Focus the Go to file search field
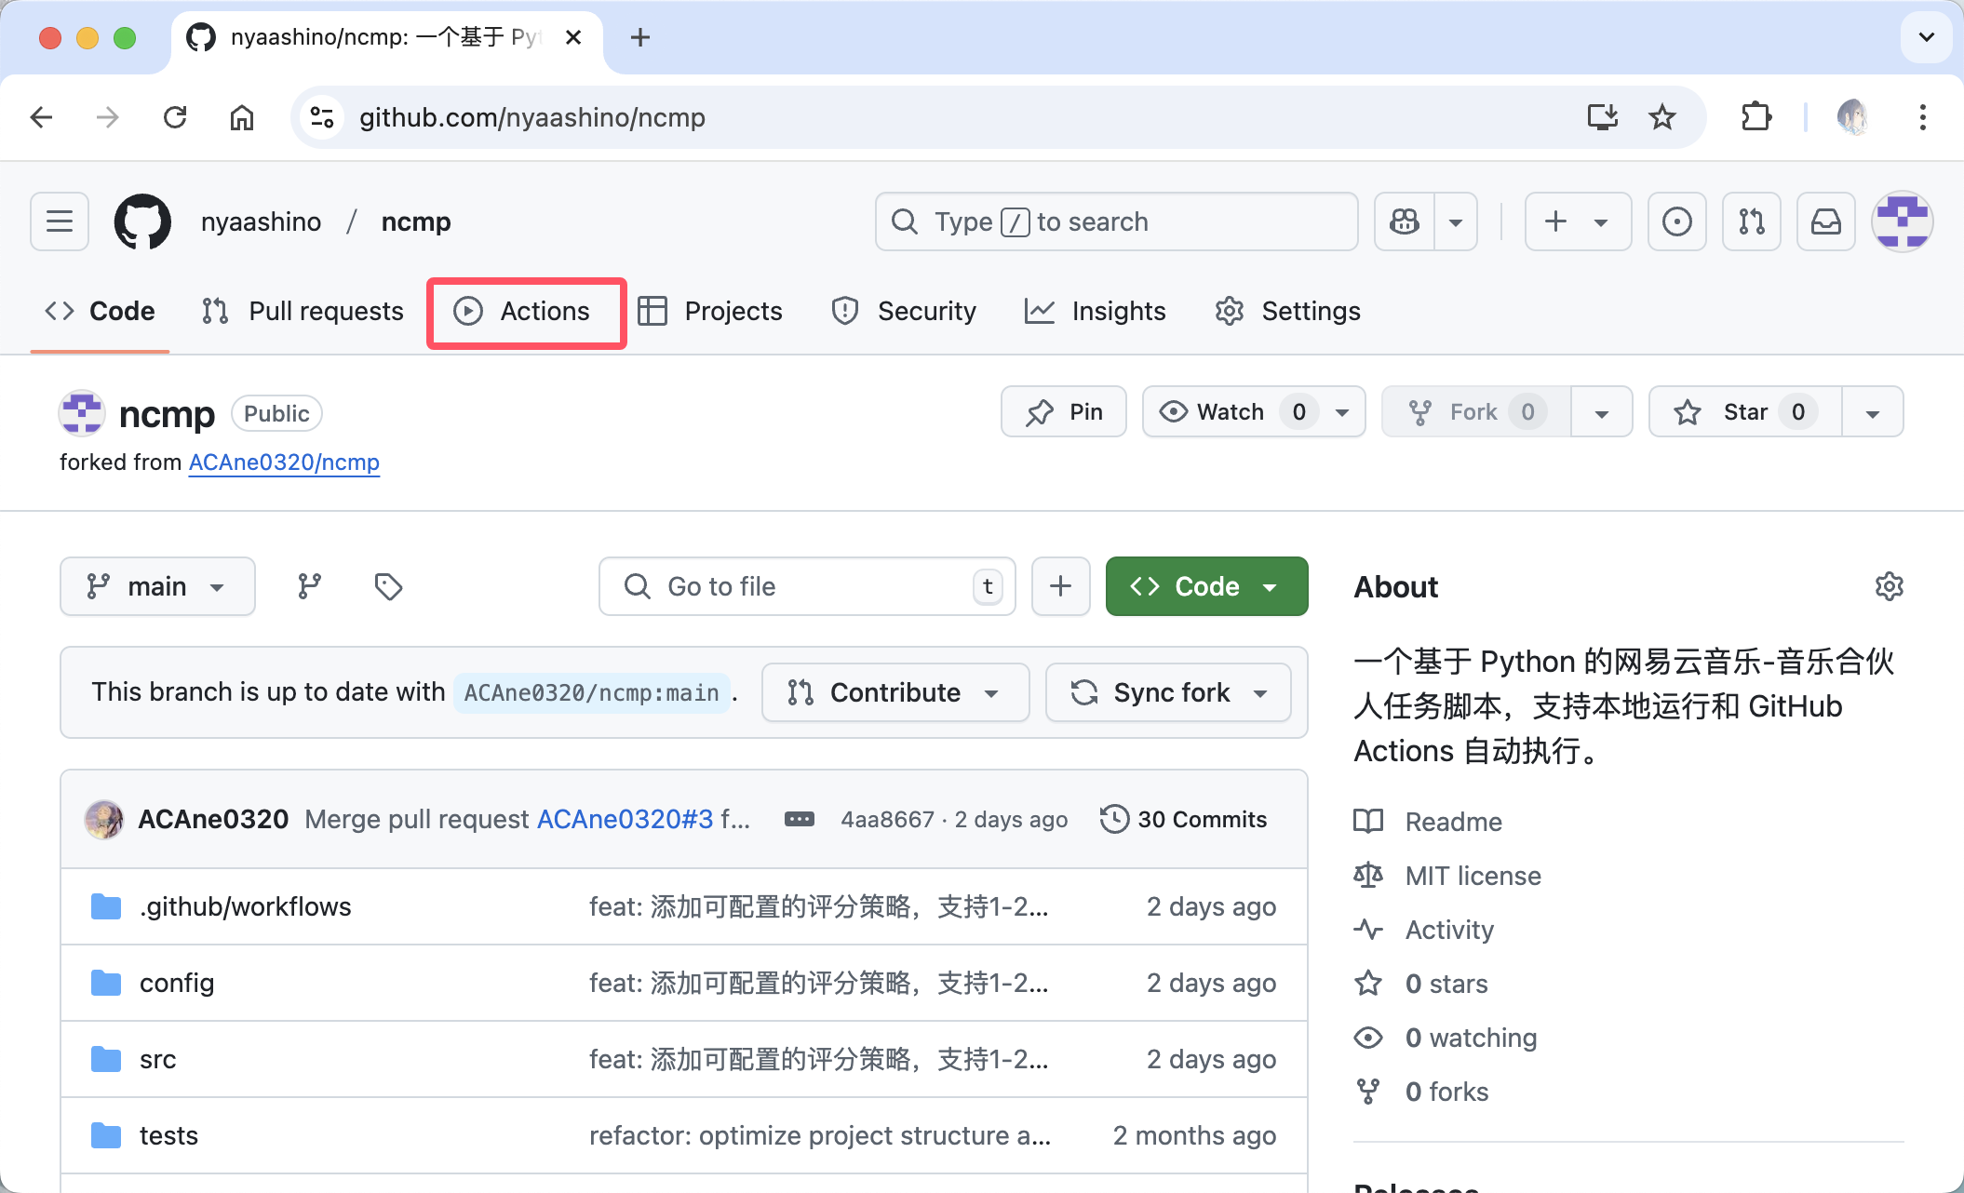 click(x=807, y=586)
